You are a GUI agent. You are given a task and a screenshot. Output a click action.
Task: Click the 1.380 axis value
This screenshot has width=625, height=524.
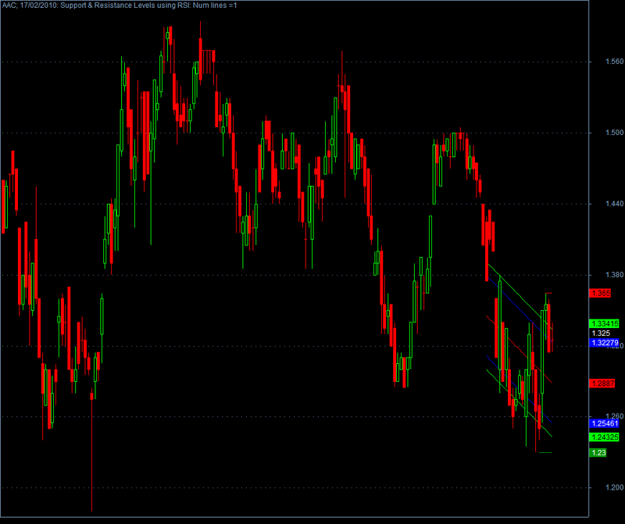(614, 275)
